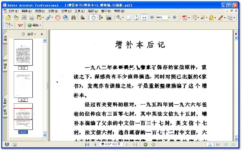This screenshot has height=151, width=242.
Task: Select page 413 thumbnail
Action: (23, 116)
